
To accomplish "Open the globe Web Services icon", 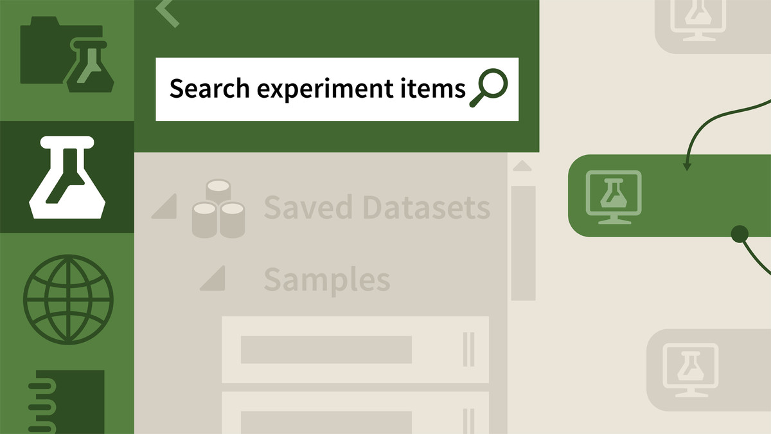I will [68, 300].
